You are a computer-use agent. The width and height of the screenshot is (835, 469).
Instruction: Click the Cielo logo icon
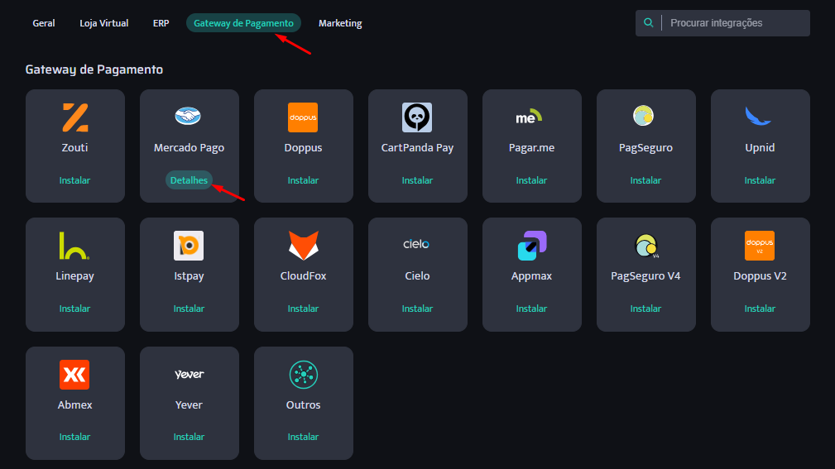(416, 244)
